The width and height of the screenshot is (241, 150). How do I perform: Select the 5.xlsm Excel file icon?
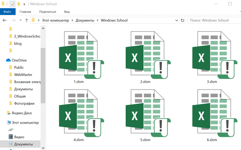(148, 113)
